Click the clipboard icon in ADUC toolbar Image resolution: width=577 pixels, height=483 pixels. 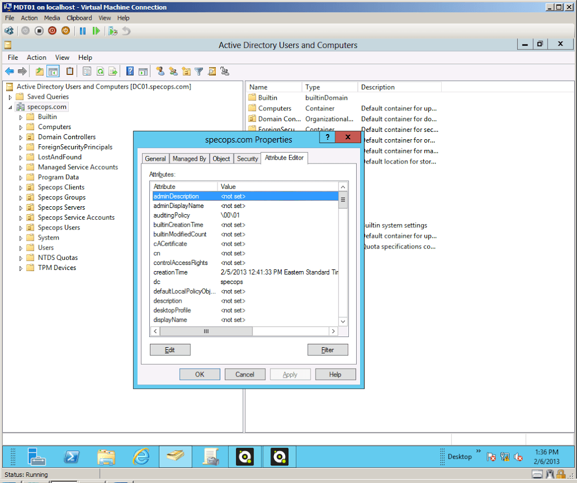69,71
